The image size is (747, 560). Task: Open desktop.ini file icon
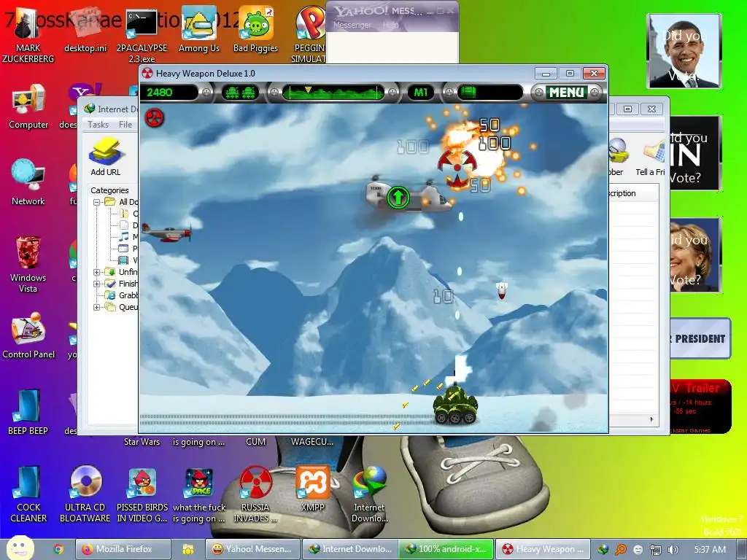coord(85,28)
